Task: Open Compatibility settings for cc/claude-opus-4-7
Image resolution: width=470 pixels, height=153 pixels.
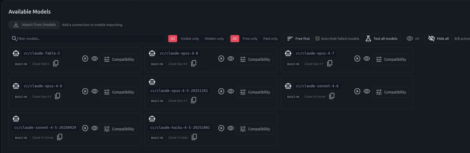Action: [391, 60]
